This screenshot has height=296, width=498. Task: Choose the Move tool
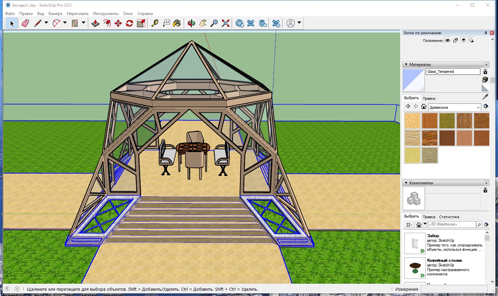(118, 23)
